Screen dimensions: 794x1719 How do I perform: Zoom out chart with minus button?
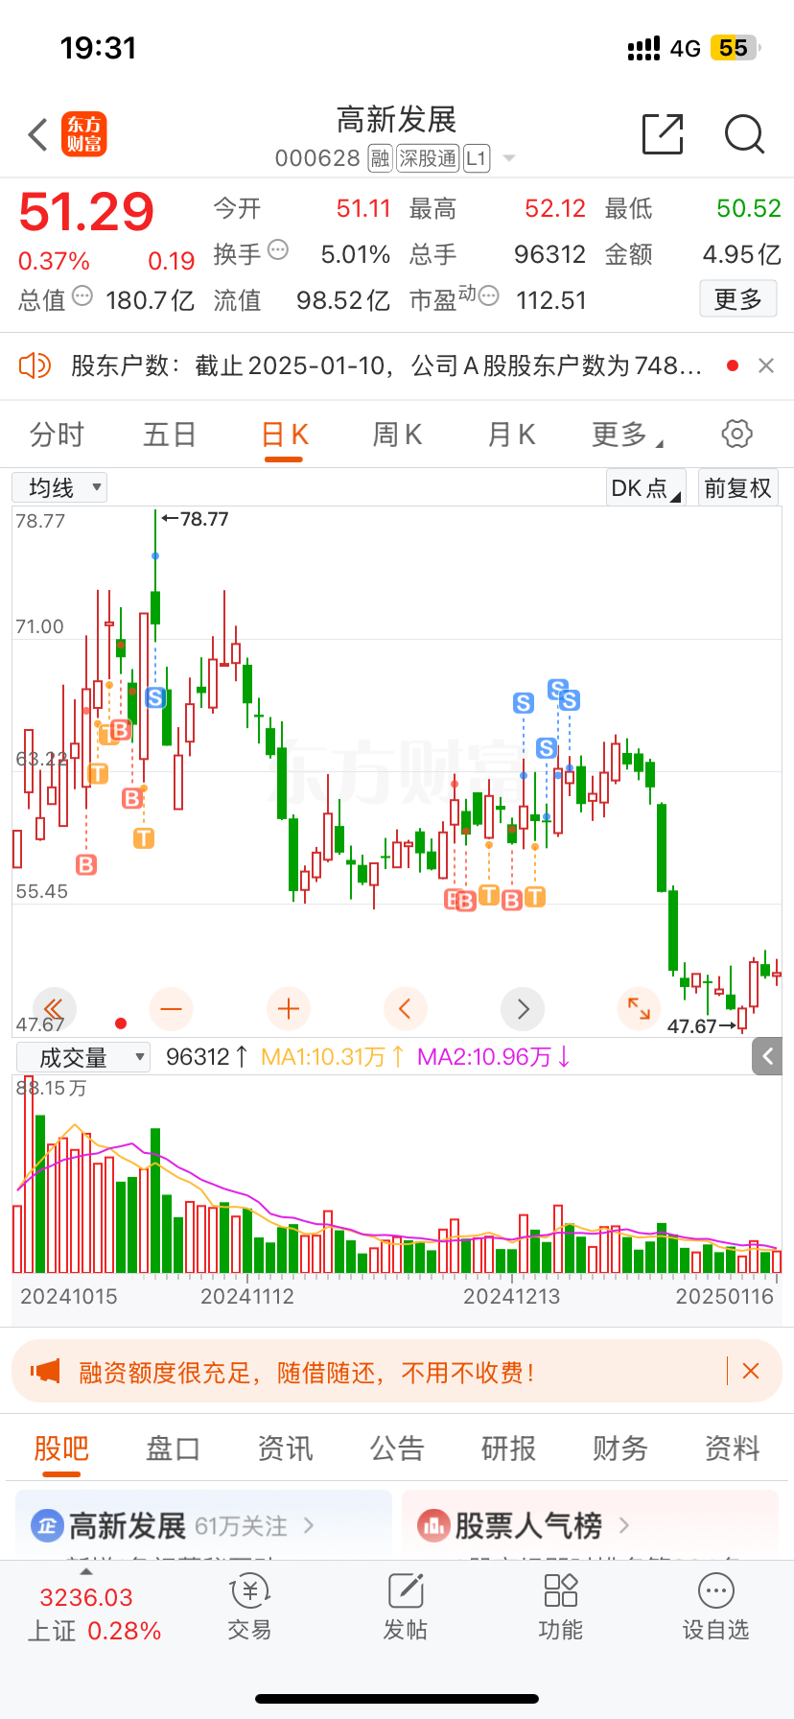point(172,1008)
